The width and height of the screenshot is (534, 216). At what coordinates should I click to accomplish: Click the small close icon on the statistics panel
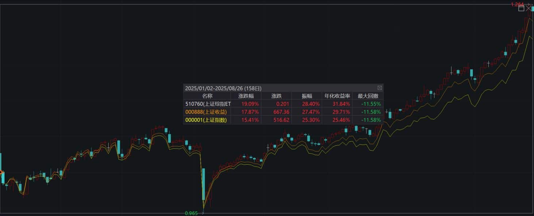380,87
